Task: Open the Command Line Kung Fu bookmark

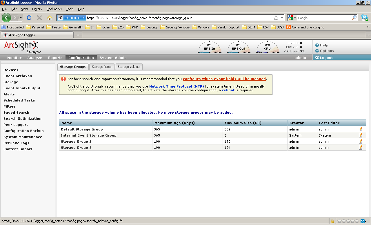Action: coord(305,27)
